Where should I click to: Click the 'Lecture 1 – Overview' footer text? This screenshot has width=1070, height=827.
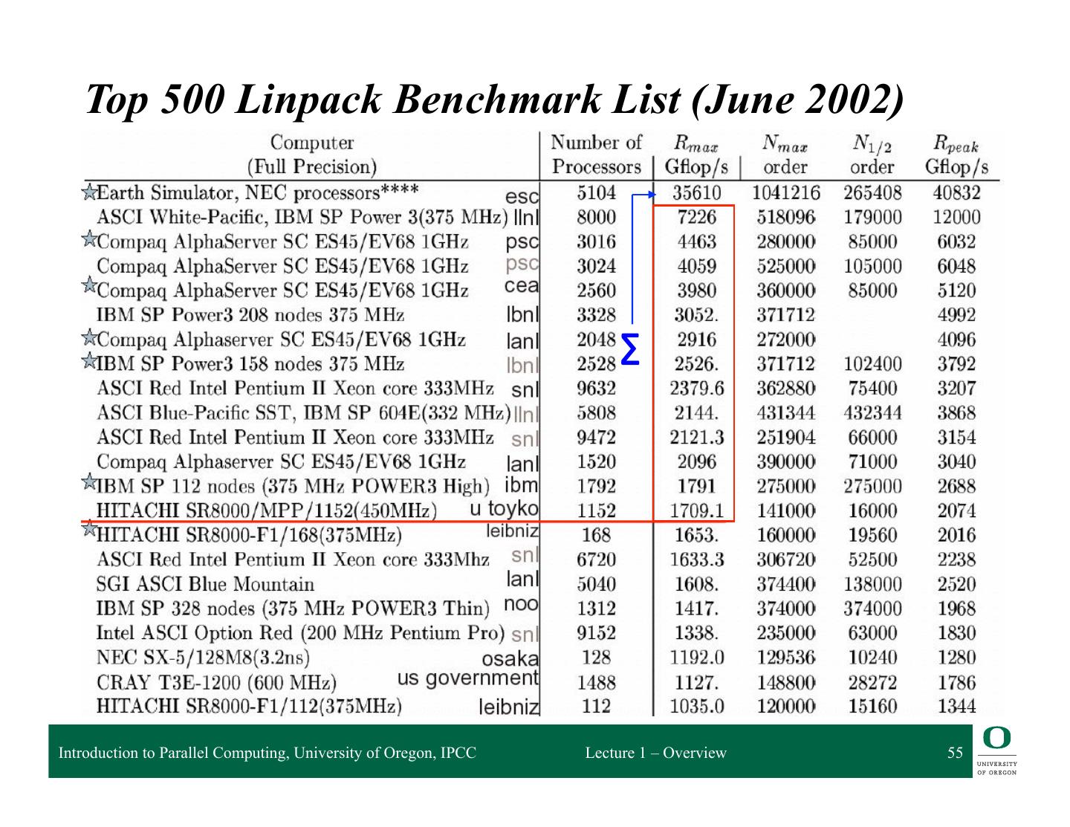[x=655, y=753]
